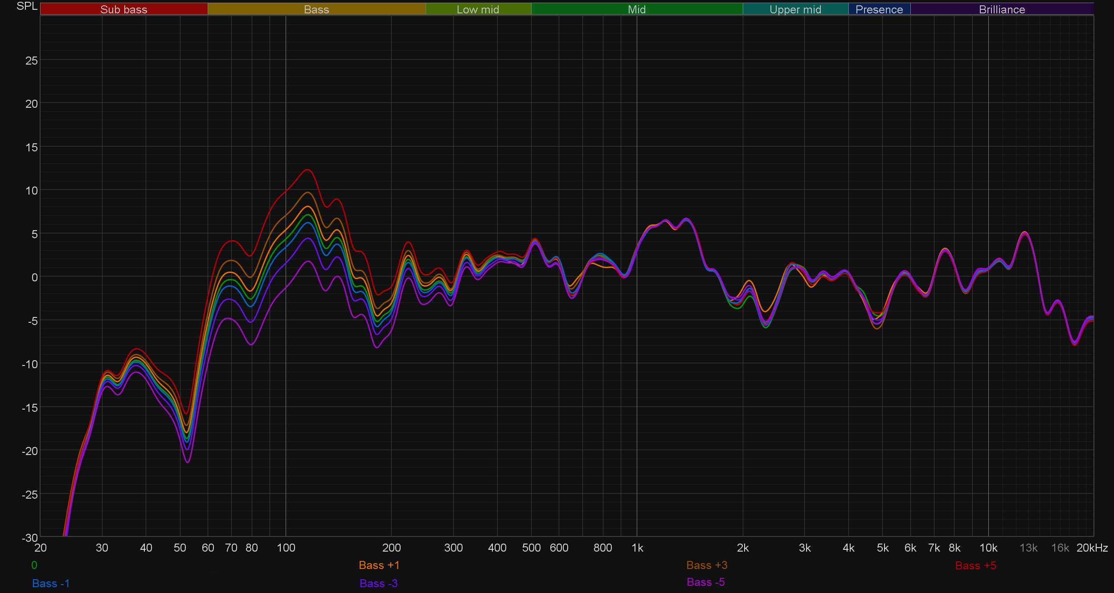This screenshot has height=593, width=1114.
Task: Click the Brilliance band header
Action: tap(1001, 9)
